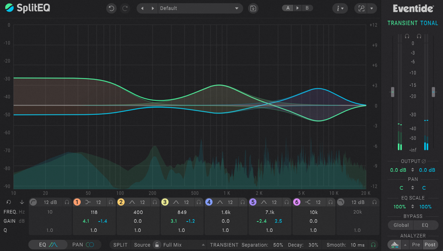Image resolution: width=443 pixels, height=251 pixels.
Task: Click Decay value 30%
Action: [x=313, y=245]
